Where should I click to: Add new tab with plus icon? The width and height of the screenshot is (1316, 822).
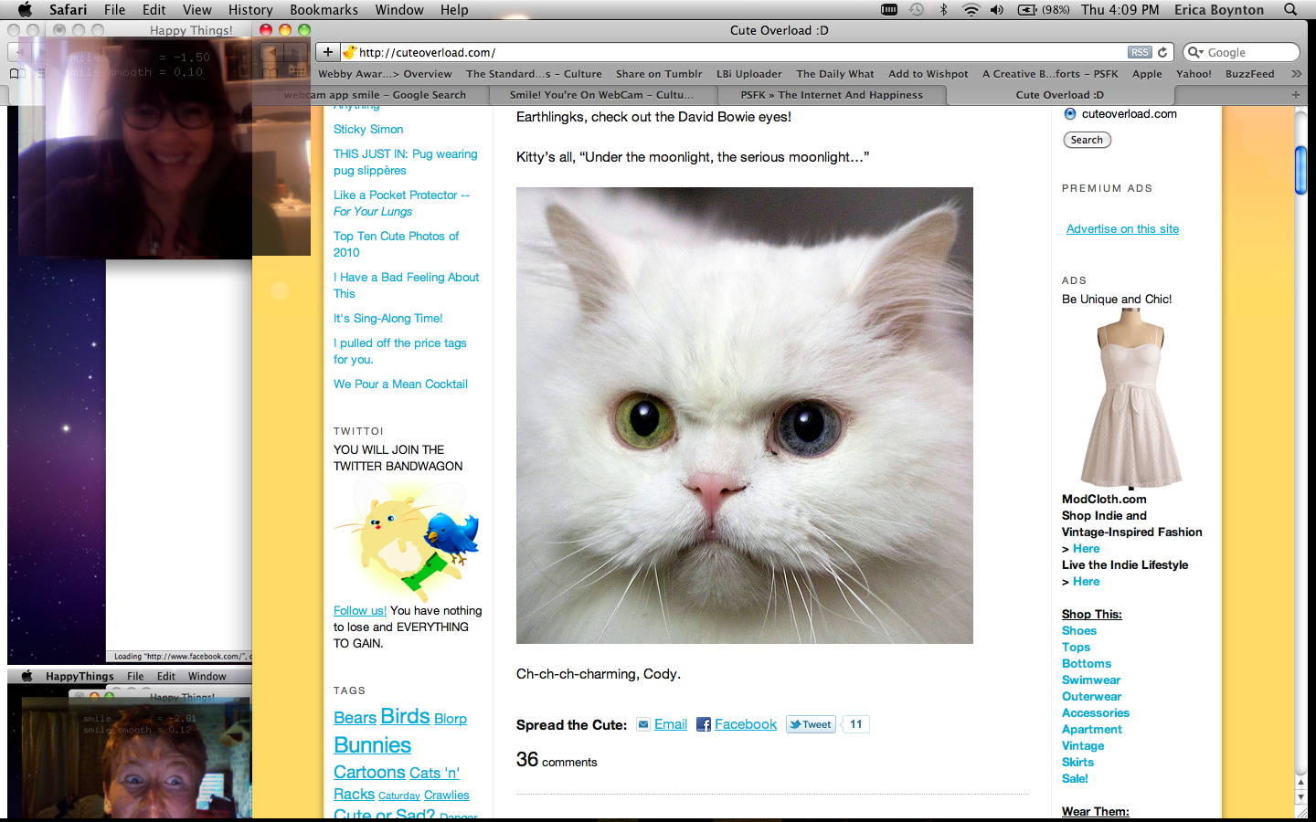point(1295,94)
